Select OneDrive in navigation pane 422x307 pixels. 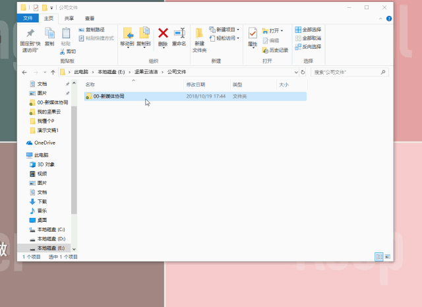(41, 143)
